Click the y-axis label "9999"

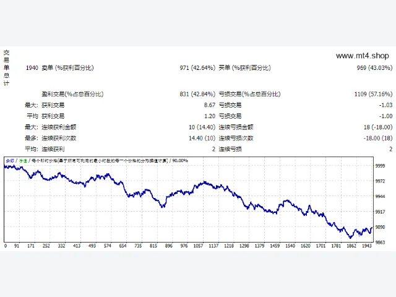click(x=380, y=166)
